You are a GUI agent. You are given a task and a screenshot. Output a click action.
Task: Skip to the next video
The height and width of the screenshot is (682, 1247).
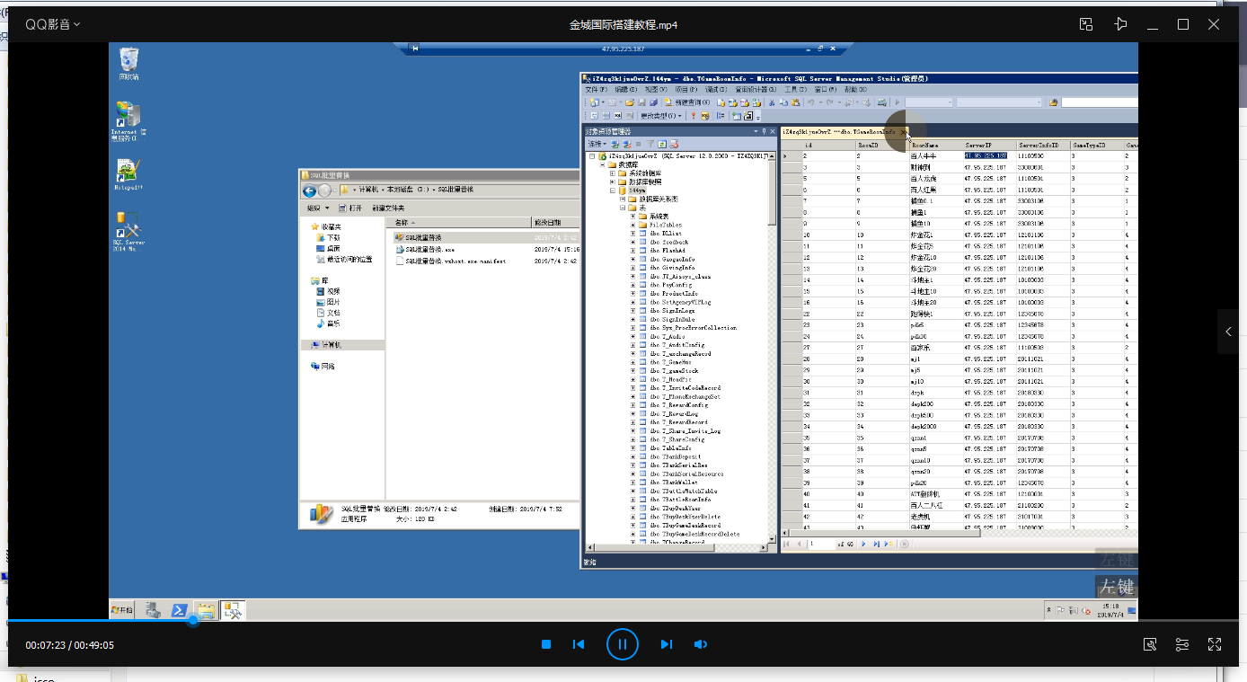click(x=666, y=644)
